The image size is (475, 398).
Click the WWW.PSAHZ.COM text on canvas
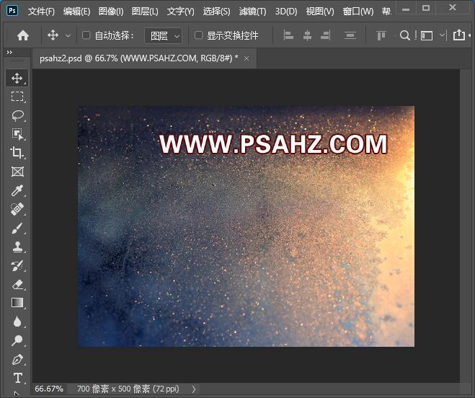click(x=273, y=144)
